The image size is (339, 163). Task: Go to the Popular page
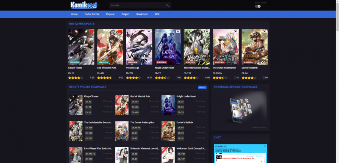click(x=110, y=14)
